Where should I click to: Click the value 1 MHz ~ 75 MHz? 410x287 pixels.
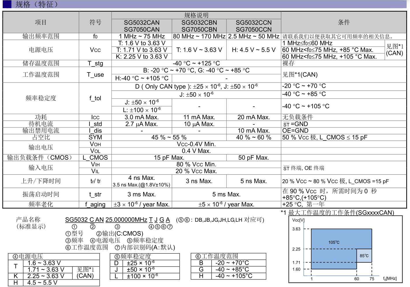(142, 36)
